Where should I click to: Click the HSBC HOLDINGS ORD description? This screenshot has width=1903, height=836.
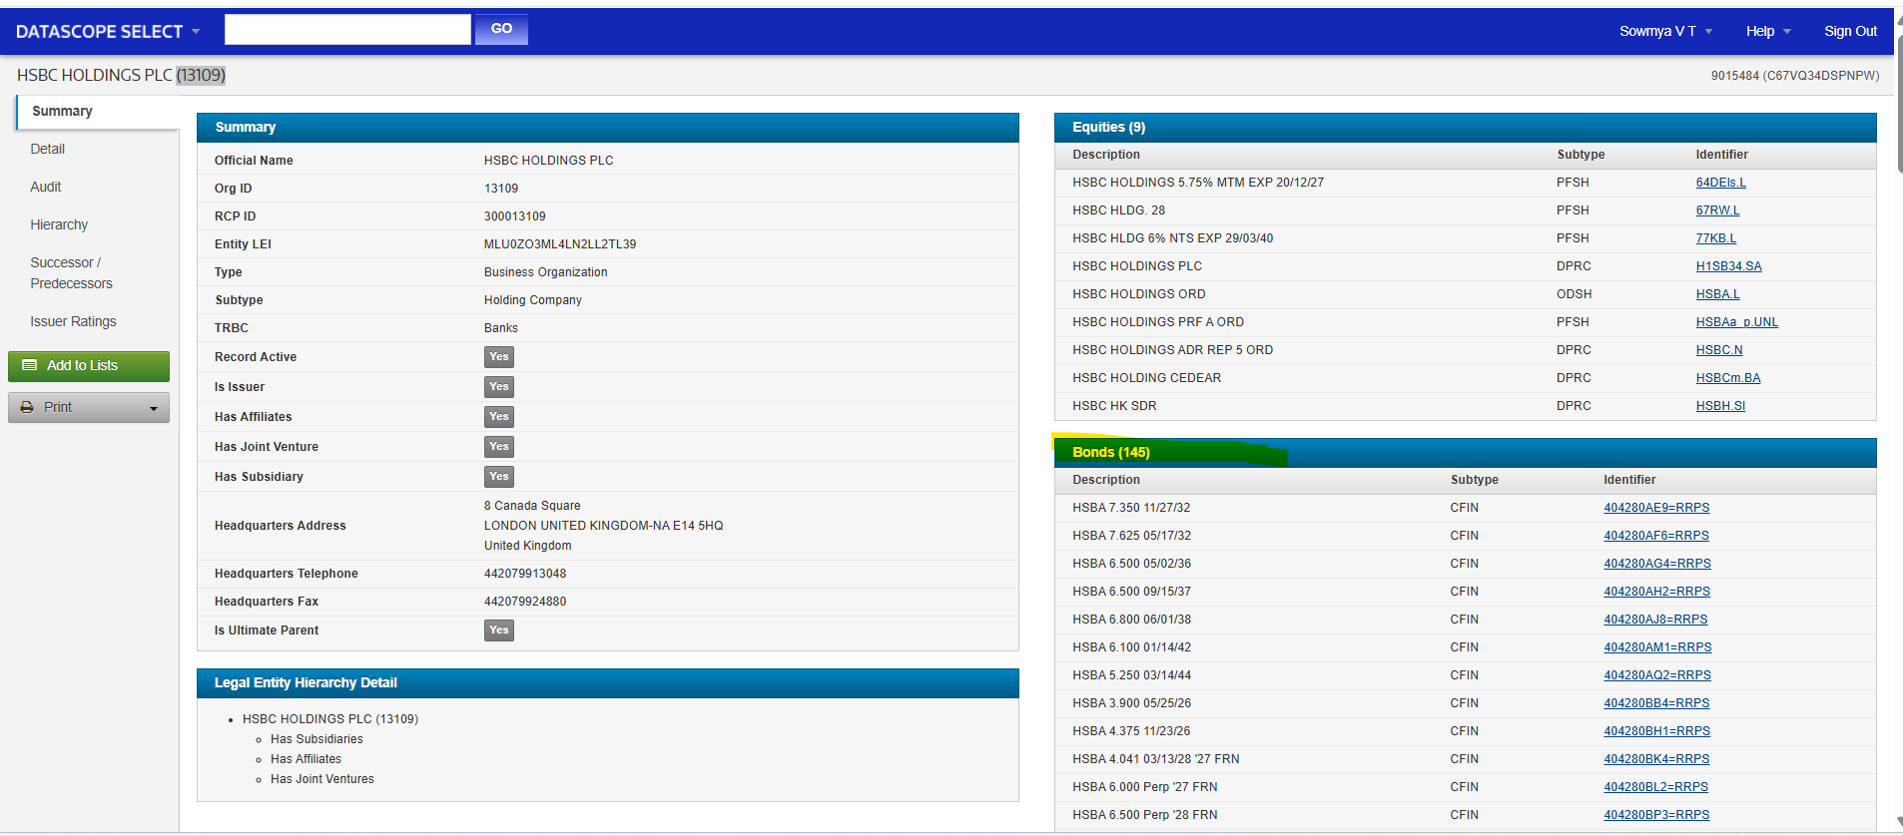point(1139,294)
